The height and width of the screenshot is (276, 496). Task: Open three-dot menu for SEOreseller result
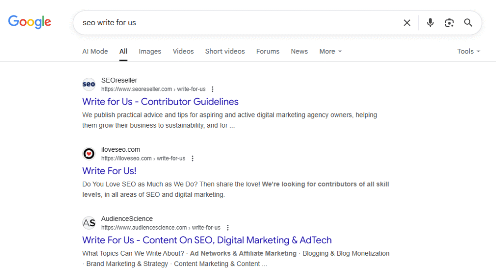point(213,89)
